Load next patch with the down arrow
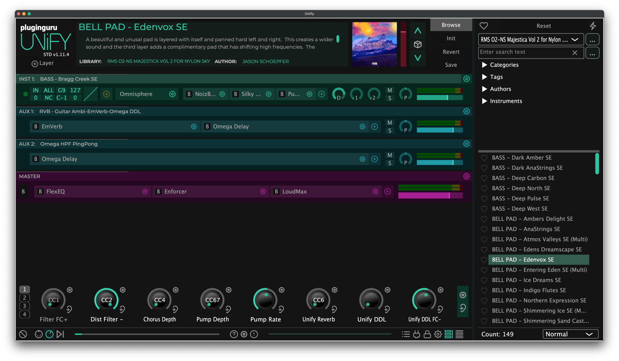The image size is (619, 361). pyautogui.click(x=418, y=58)
